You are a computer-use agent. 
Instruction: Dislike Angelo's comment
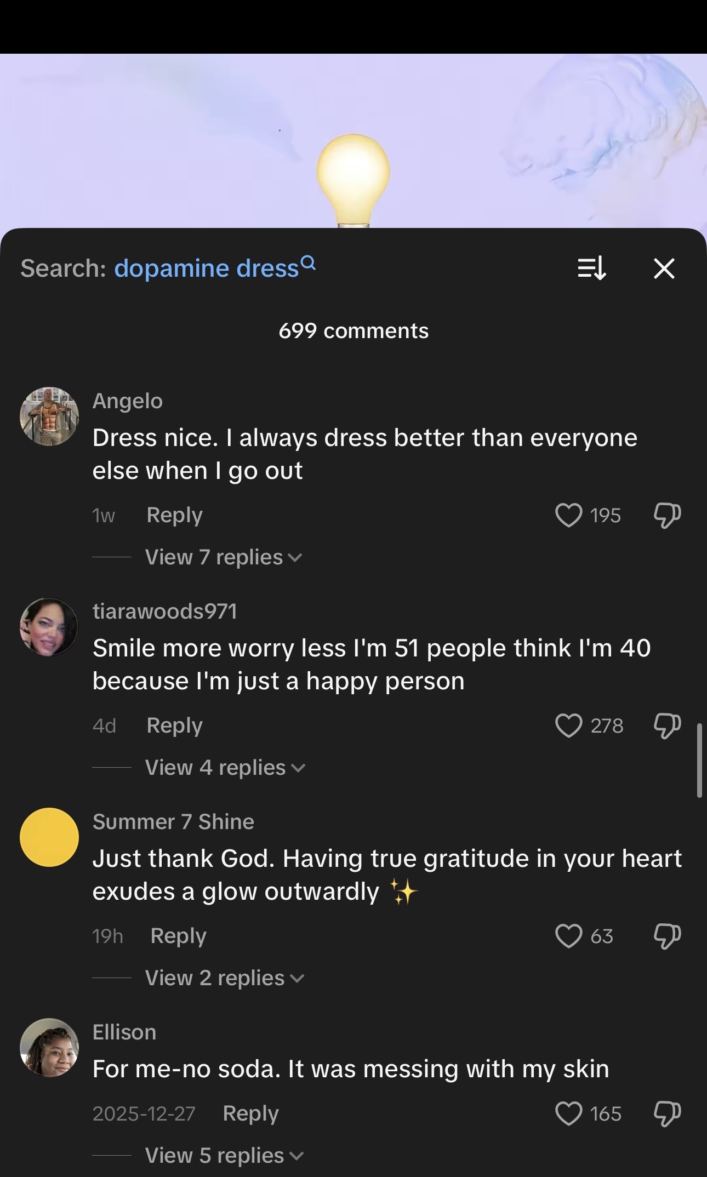click(x=667, y=515)
